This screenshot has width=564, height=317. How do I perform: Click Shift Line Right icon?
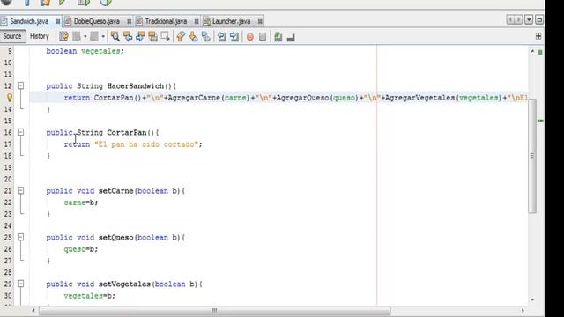234,36
